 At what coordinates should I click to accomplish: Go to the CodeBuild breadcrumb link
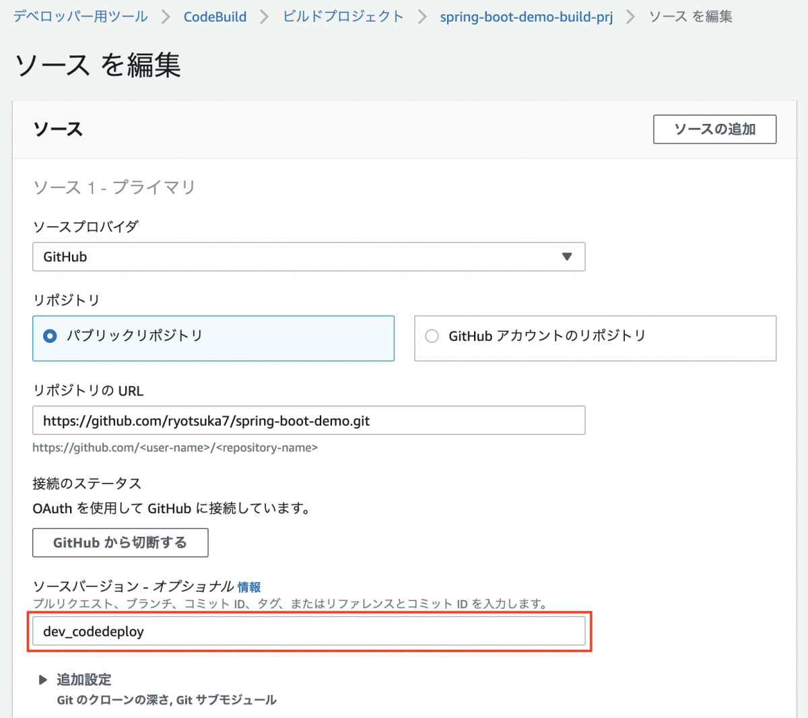(x=215, y=16)
